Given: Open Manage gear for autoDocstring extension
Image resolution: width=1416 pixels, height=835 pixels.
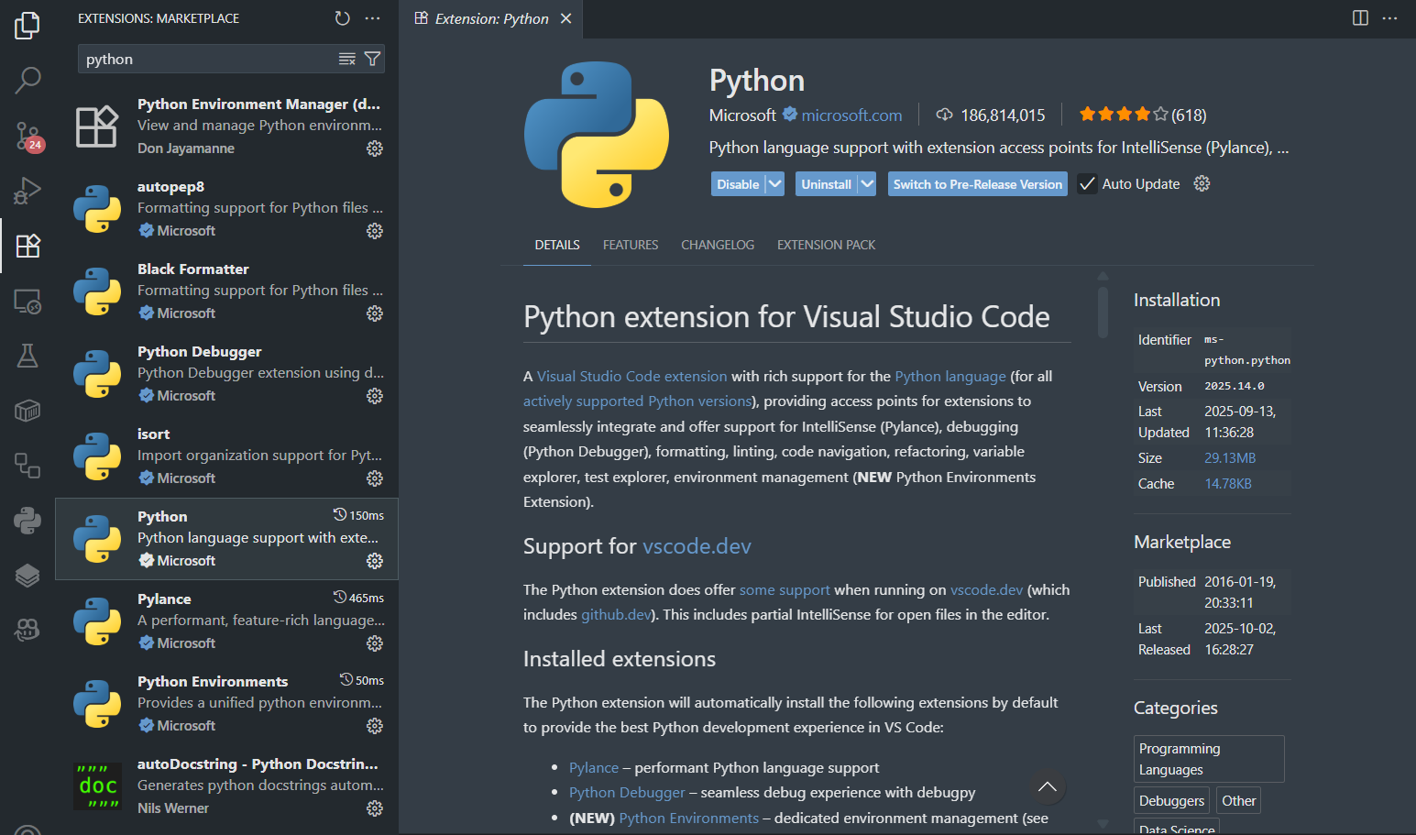Looking at the screenshot, I should tap(375, 808).
